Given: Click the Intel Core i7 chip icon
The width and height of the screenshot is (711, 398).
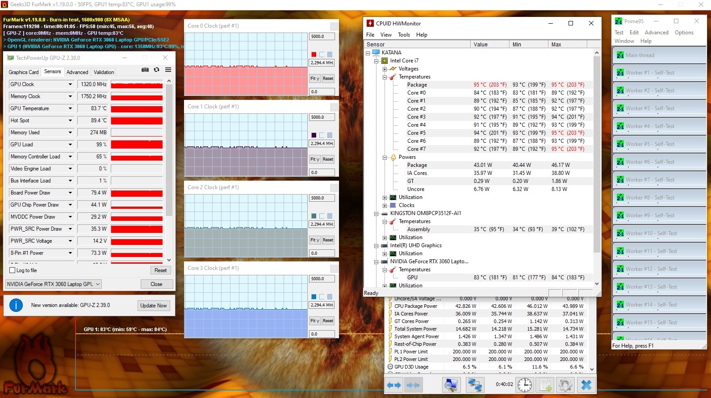Looking at the screenshot, I should tap(384, 61).
